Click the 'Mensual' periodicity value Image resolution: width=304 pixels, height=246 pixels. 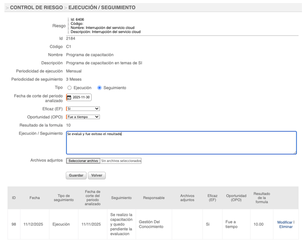tap(73, 71)
